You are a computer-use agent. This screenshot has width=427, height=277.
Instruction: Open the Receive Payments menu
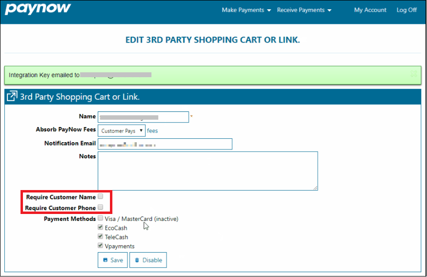coord(304,10)
